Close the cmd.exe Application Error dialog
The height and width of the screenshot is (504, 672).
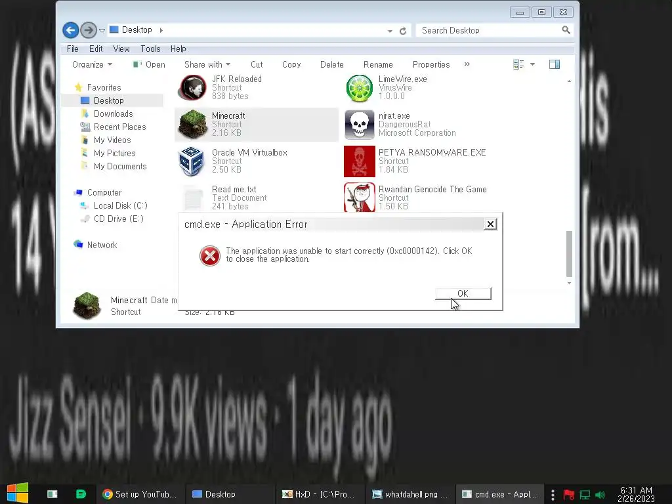click(490, 224)
